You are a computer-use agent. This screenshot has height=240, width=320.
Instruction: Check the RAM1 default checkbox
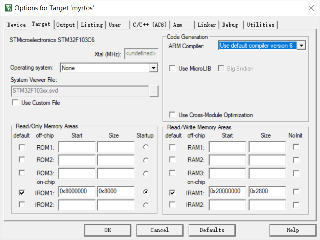coord(172,147)
